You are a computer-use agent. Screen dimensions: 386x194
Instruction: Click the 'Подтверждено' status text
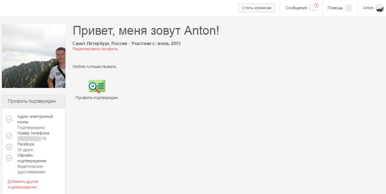tap(31, 127)
